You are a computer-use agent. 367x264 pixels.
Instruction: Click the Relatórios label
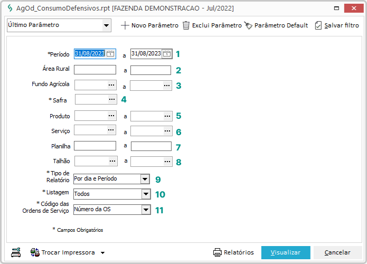[239, 252]
